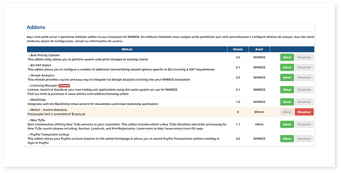Viewport: 341px width, 173px height.
Task: Activate the MailChimp addon
Action: click(x=287, y=102)
